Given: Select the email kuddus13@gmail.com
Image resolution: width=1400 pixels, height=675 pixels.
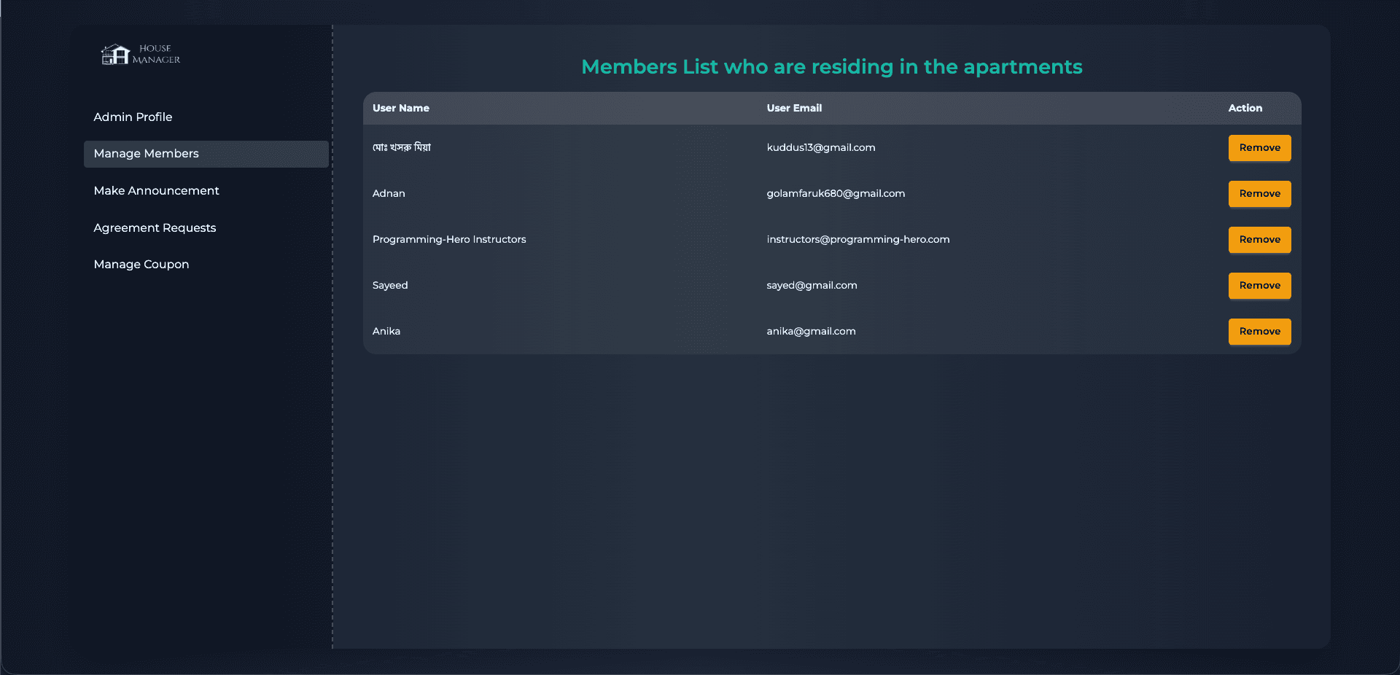Looking at the screenshot, I should pos(821,147).
